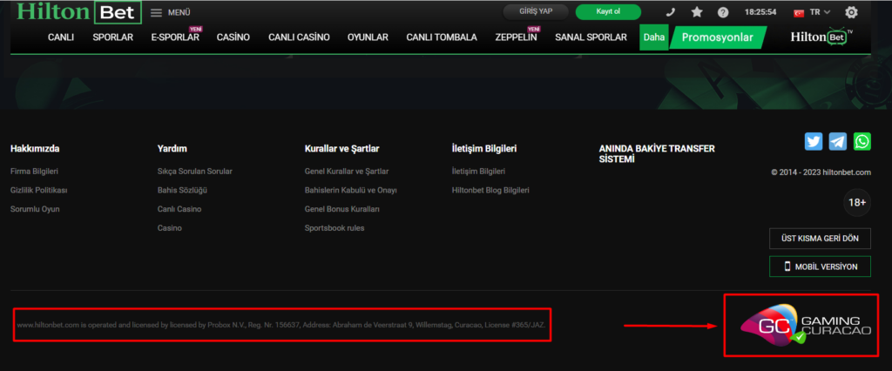The height and width of the screenshot is (371, 892).
Task: Open the SPORLAR menu item
Action: pos(112,37)
